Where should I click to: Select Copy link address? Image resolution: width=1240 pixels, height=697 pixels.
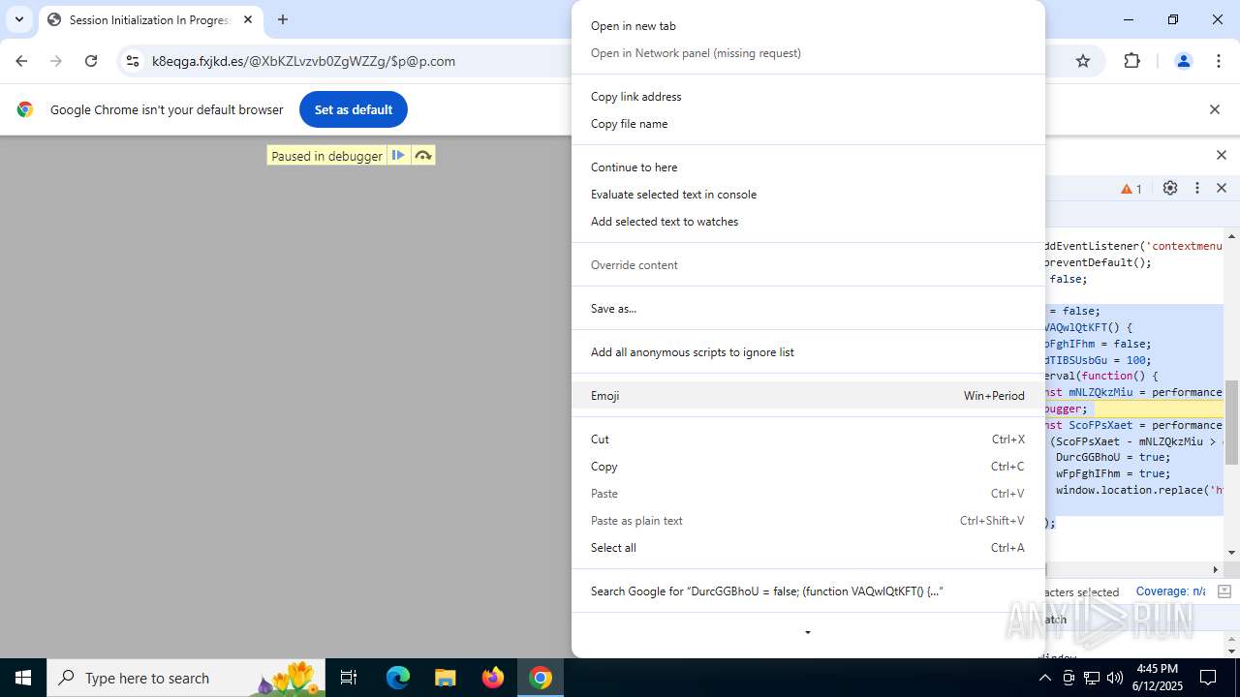point(808,97)
